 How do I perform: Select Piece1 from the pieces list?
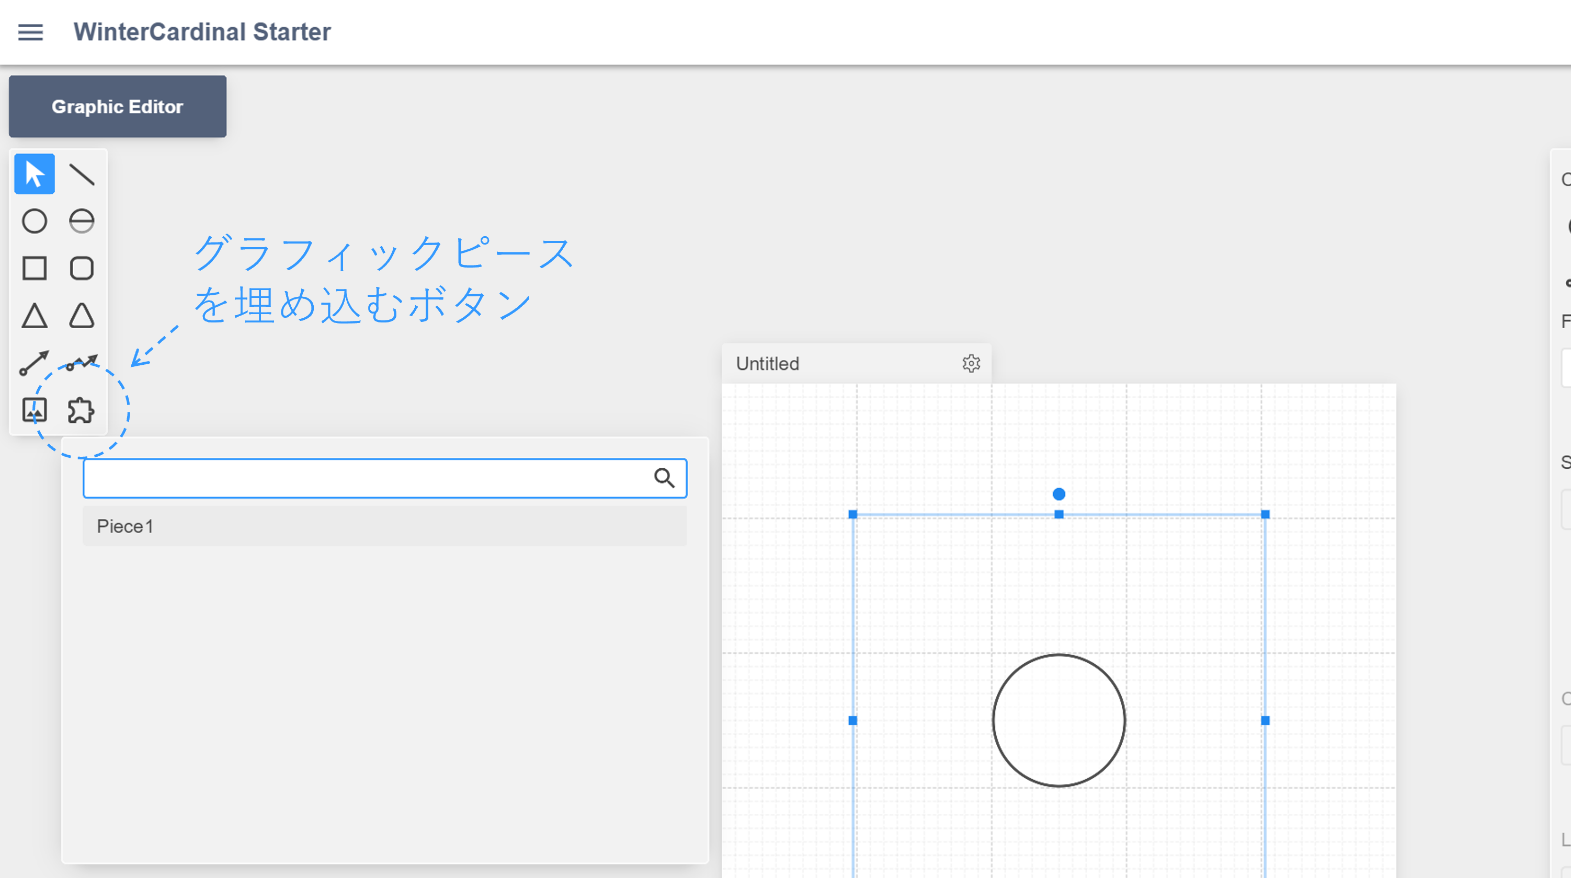pyautogui.click(x=125, y=526)
